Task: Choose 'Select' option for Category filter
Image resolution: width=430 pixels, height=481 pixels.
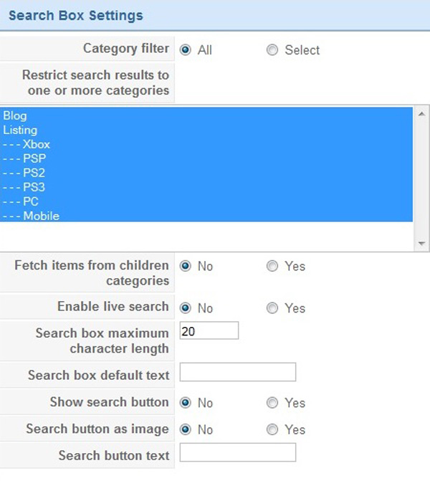Action: [272, 50]
